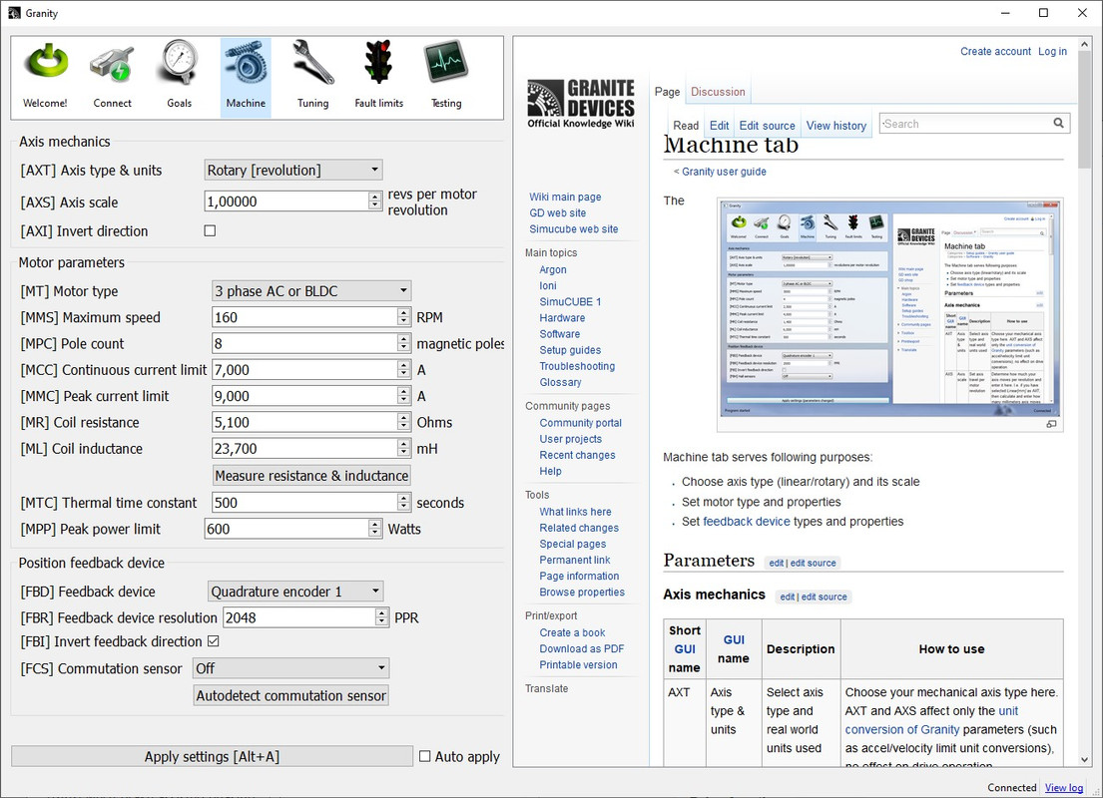1103x798 pixels.
Task: Open the Tuning wrench icon tab
Action: click(x=312, y=77)
